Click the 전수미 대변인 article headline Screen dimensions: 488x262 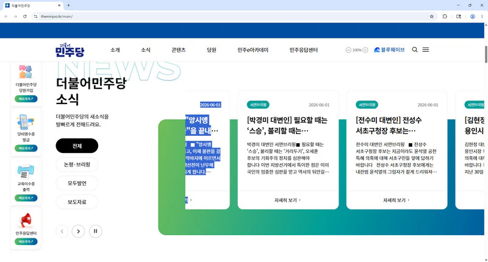[x=389, y=126]
